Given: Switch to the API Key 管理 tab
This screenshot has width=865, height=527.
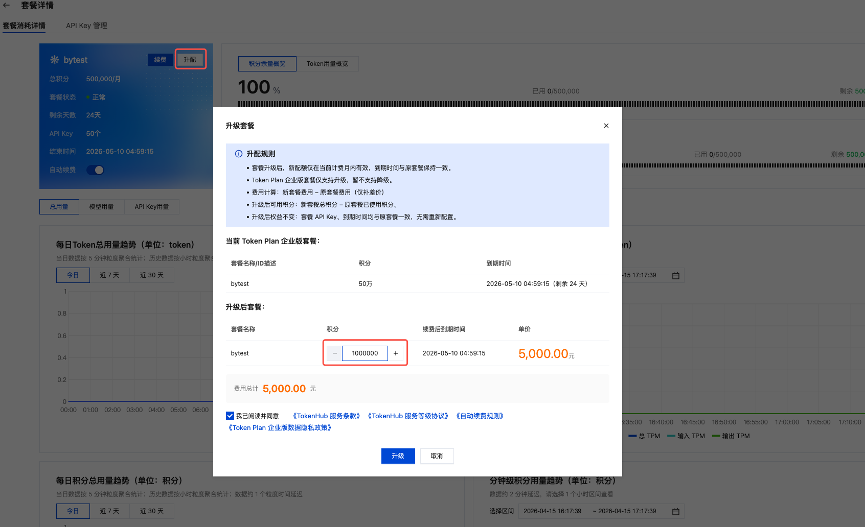Looking at the screenshot, I should coord(86,26).
